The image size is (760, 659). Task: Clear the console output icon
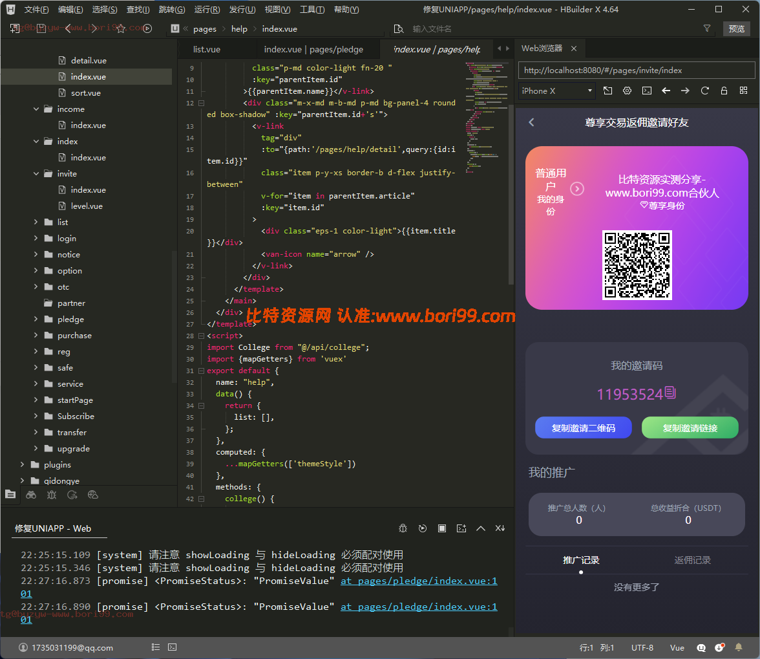[500, 528]
